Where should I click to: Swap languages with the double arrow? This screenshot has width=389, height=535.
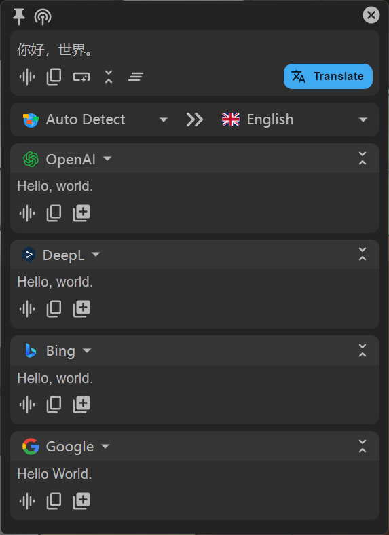(195, 119)
